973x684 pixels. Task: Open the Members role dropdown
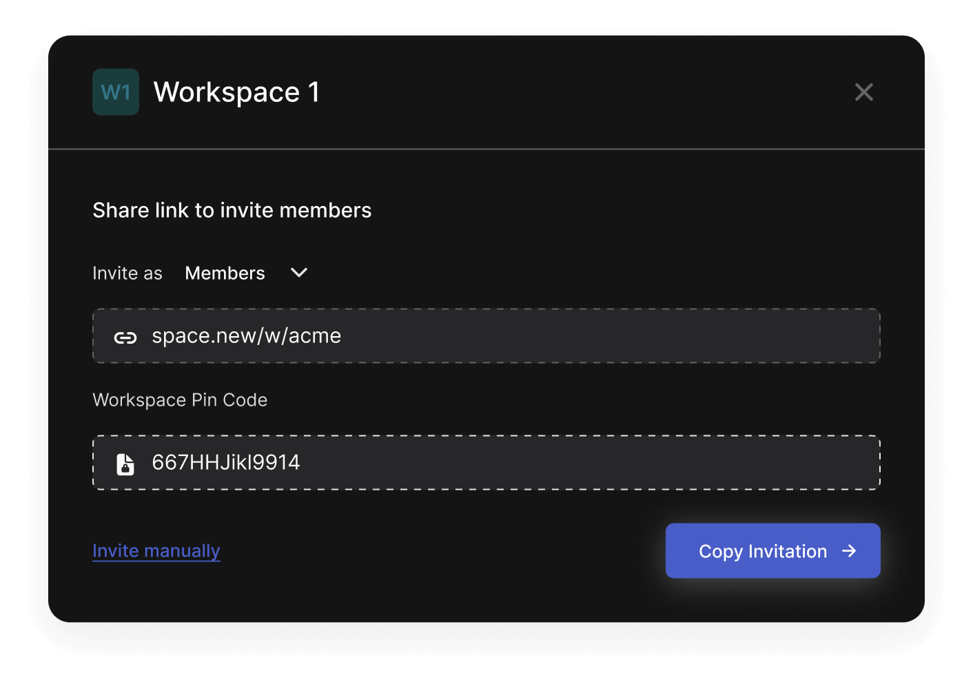pos(225,273)
